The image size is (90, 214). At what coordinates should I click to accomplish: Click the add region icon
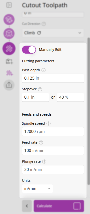9,62
